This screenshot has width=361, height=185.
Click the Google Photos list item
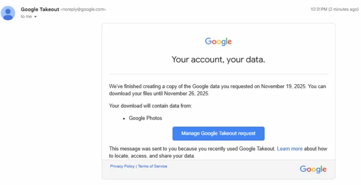pyautogui.click(x=145, y=118)
